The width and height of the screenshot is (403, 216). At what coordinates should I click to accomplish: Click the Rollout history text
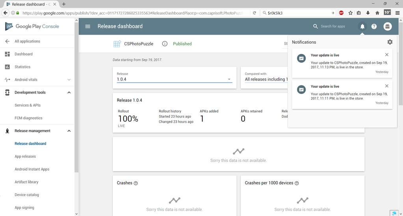[x=170, y=111]
